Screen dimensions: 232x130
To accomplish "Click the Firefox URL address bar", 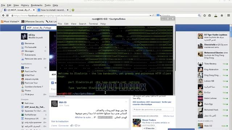I will tap(80, 15).
